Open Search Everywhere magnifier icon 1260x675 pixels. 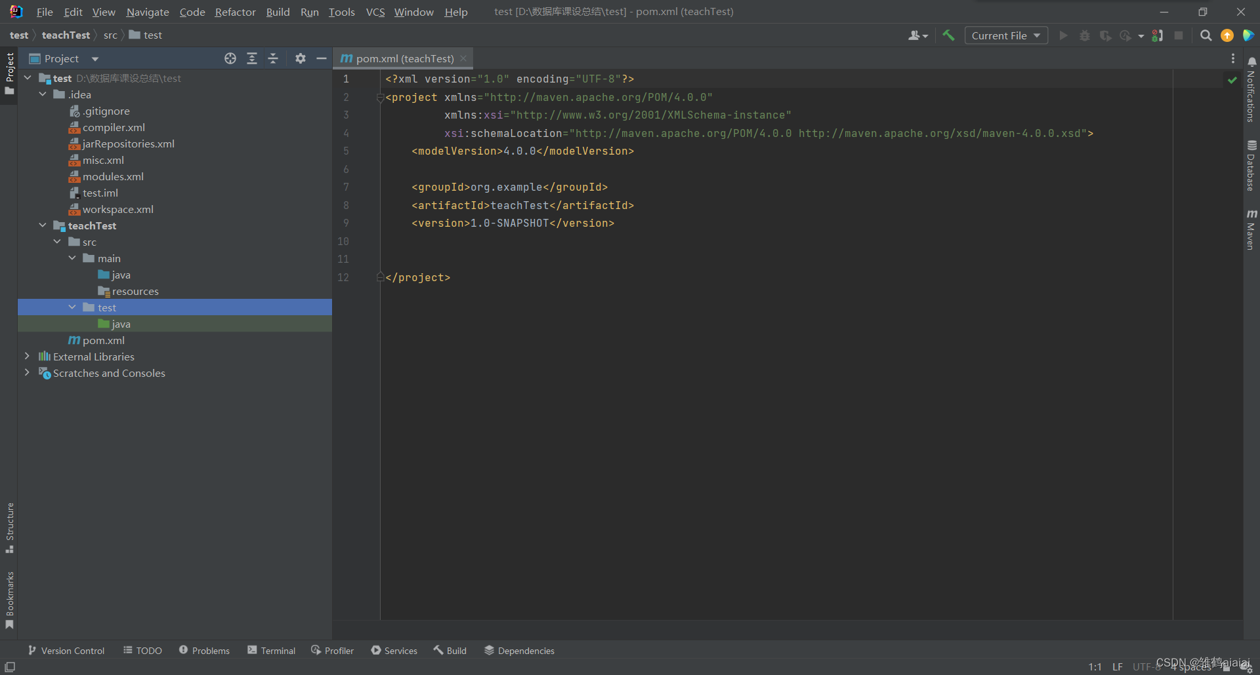(x=1206, y=35)
